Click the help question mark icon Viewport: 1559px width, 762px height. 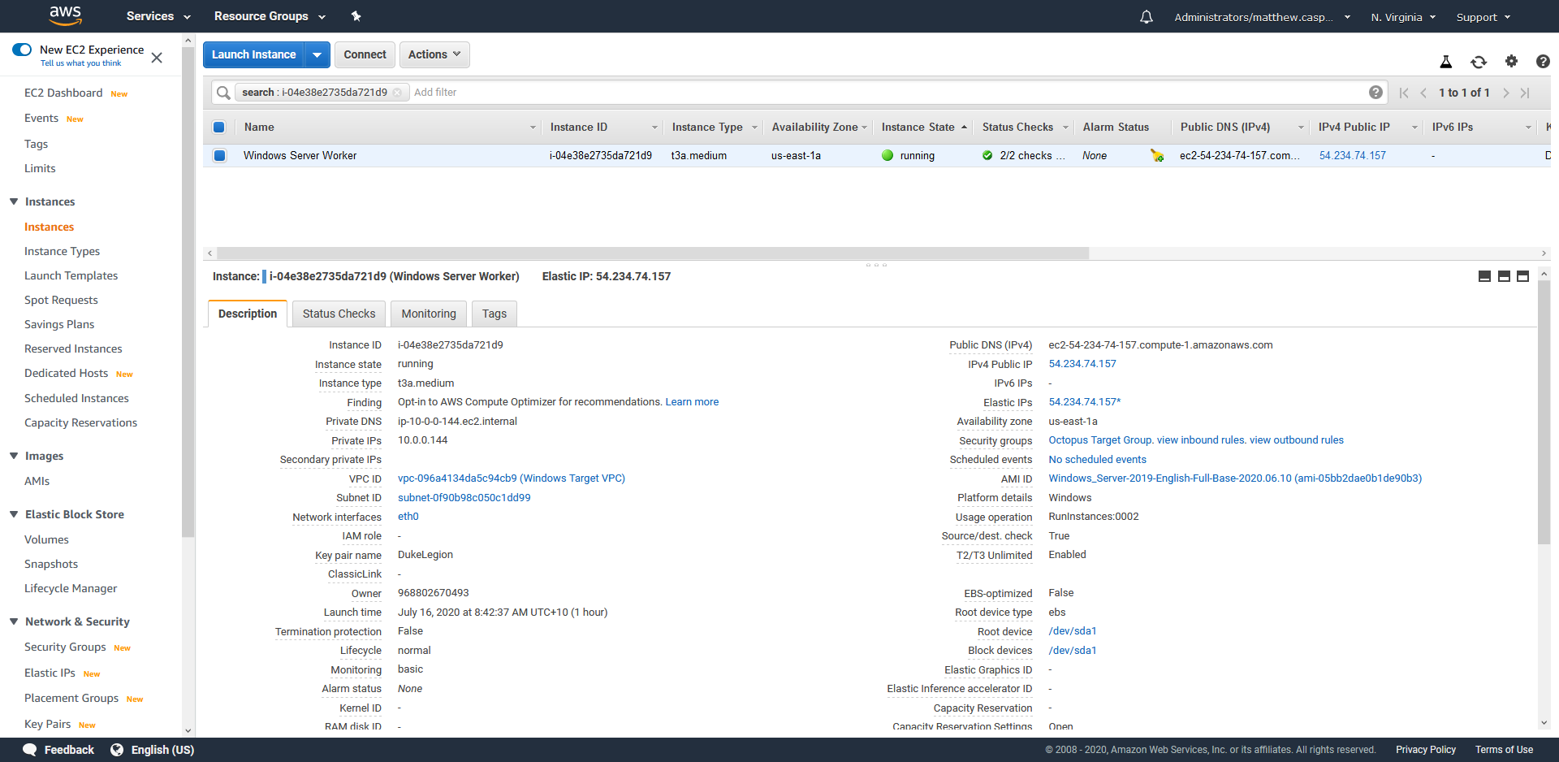(x=1543, y=62)
